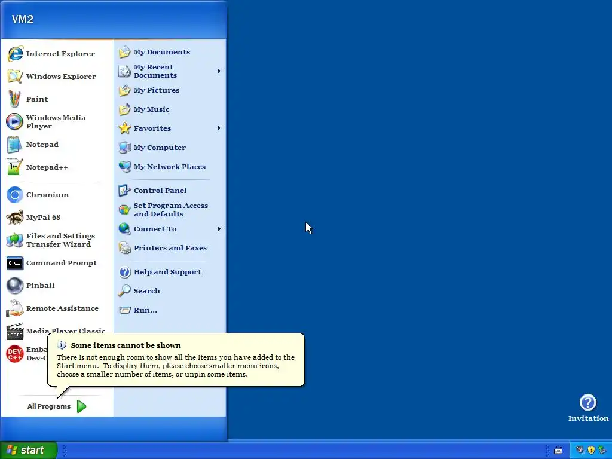This screenshot has height=459, width=612.
Task: Click the yellow security shield tray icon
Action: [591, 450]
